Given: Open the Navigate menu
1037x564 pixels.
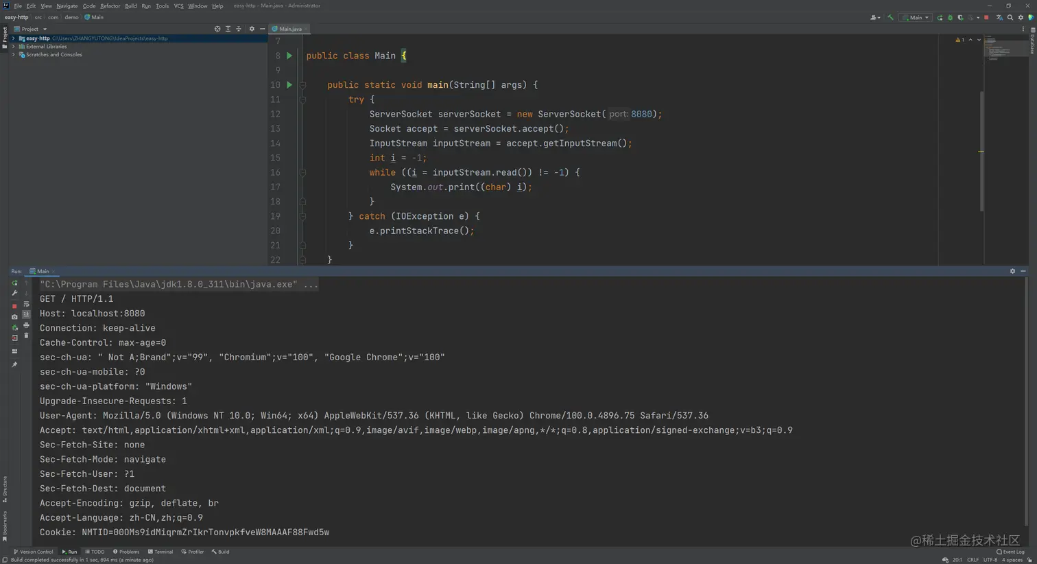Looking at the screenshot, I should pyautogui.click(x=67, y=6).
